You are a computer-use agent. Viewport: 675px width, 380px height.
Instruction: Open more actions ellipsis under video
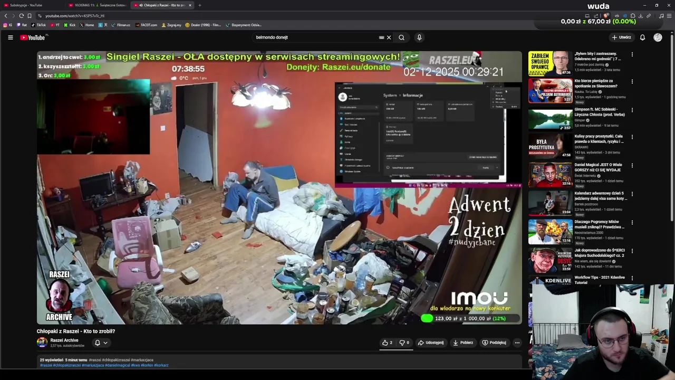pos(517,343)
